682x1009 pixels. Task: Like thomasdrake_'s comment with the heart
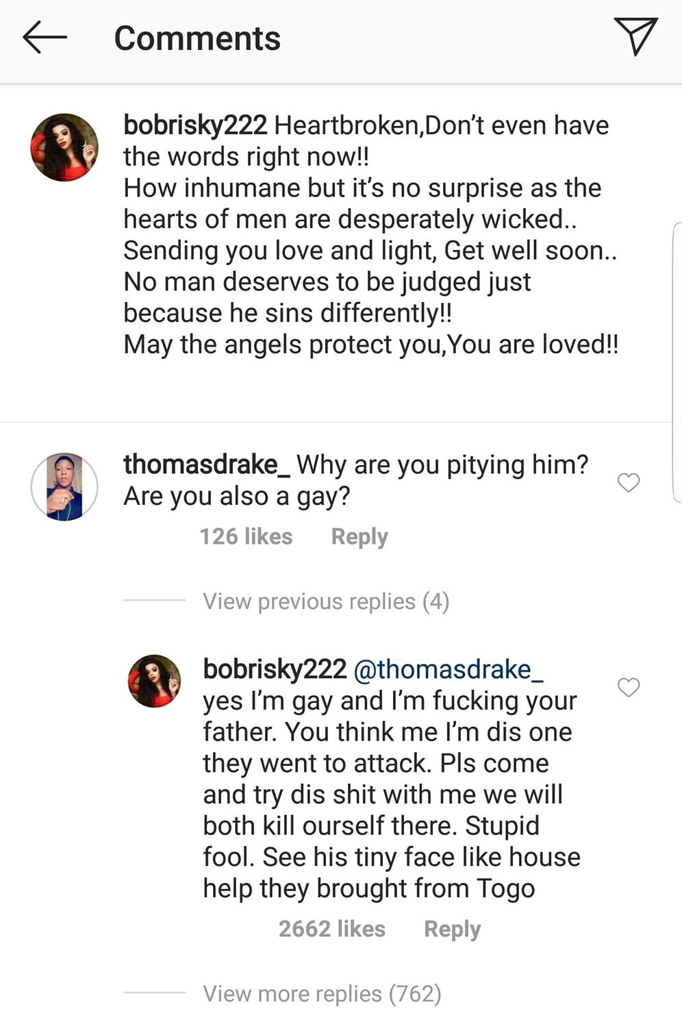tap(628, 483)
